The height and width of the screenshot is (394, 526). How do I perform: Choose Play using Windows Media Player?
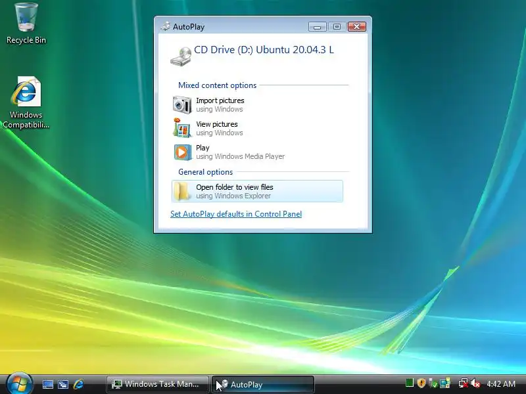pos(257,152)
